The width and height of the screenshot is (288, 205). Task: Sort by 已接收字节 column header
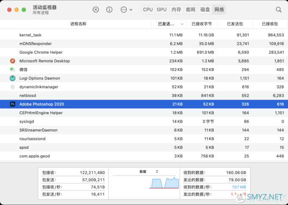(x=202, y=24)
